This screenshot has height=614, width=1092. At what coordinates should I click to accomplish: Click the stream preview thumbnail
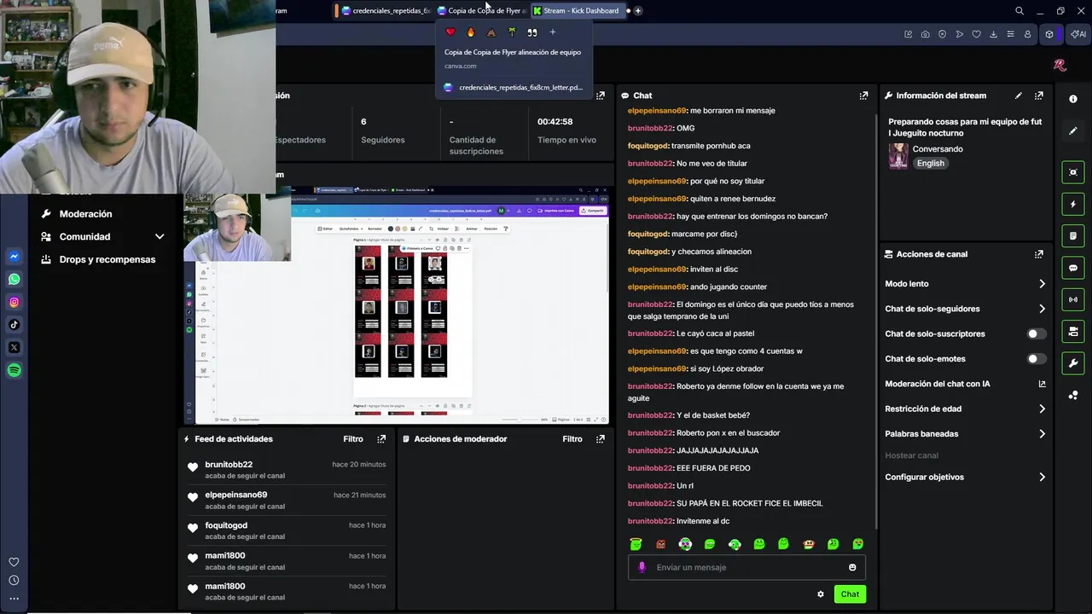click(x=396, y=304)
